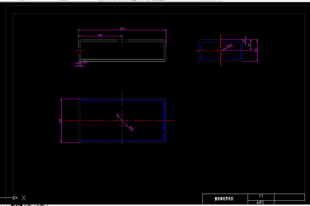Image resolution: width=310 pixels, height=206 pixels.
Task: Select the 1:1 scale text in title block
Action: pyautogui.click(x=261, y=196)
